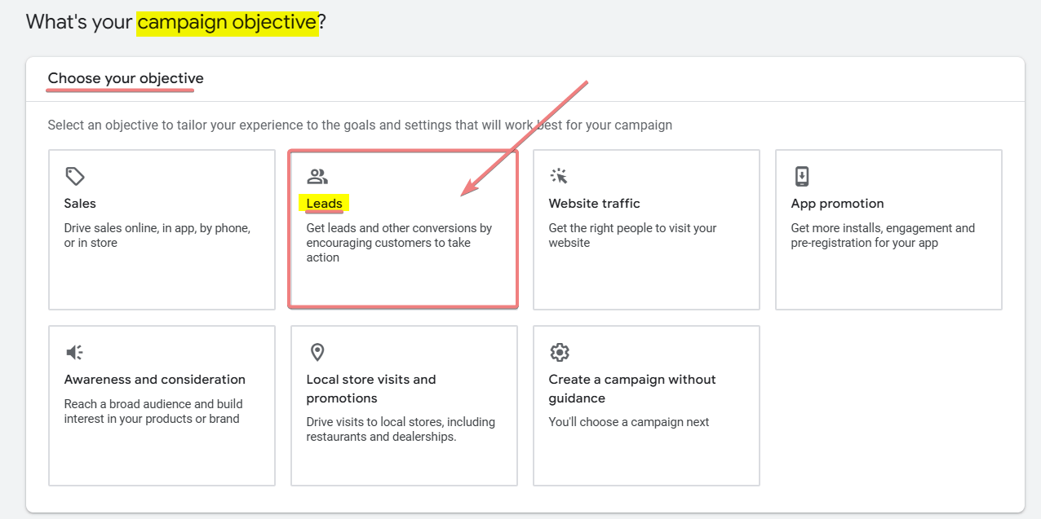This screenshot has height=519, width=1041.
Task: Click the Choose your objective heading
Action: pyautogui.click(x=124, y=78)
